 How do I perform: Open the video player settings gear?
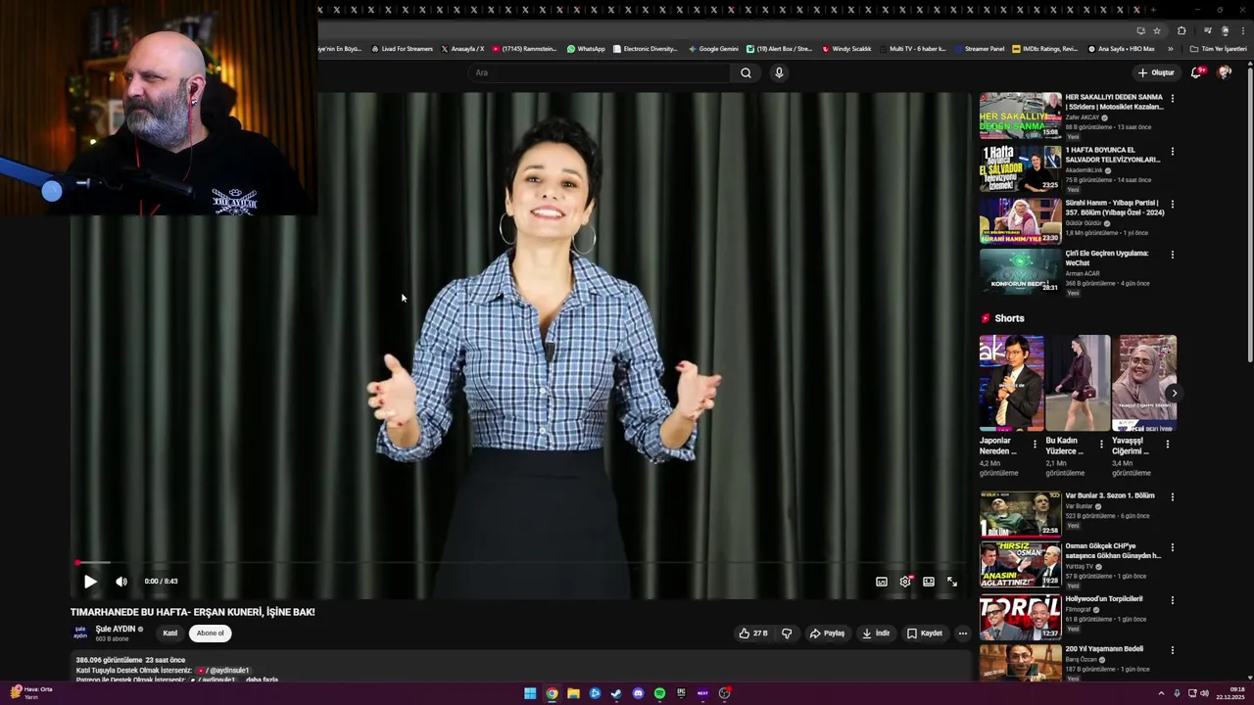(905, 582)
